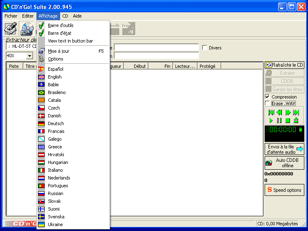The image size is (308, 231).
Task: Click the Lecteur… column header
Action: [185, 66]
